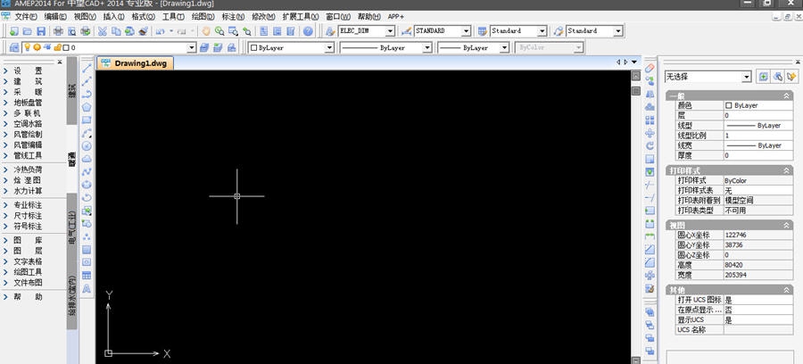The height and width of the screenshot is (364, 803).
Task: Select the Line draw tool
Action: pyautogui.click(x=87, y=69)
